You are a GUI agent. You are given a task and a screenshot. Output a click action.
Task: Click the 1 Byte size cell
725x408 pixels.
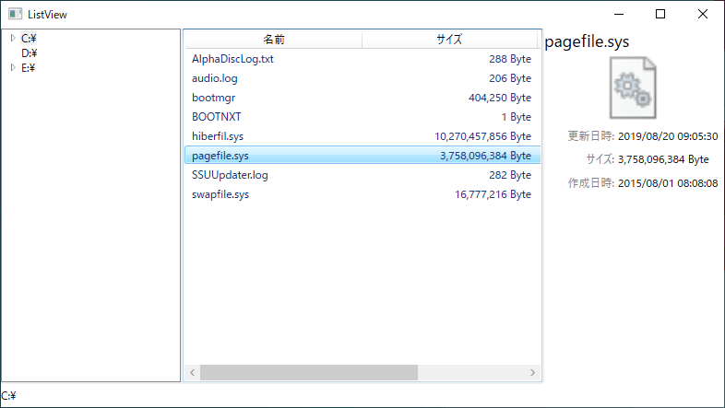pos(516,117)
